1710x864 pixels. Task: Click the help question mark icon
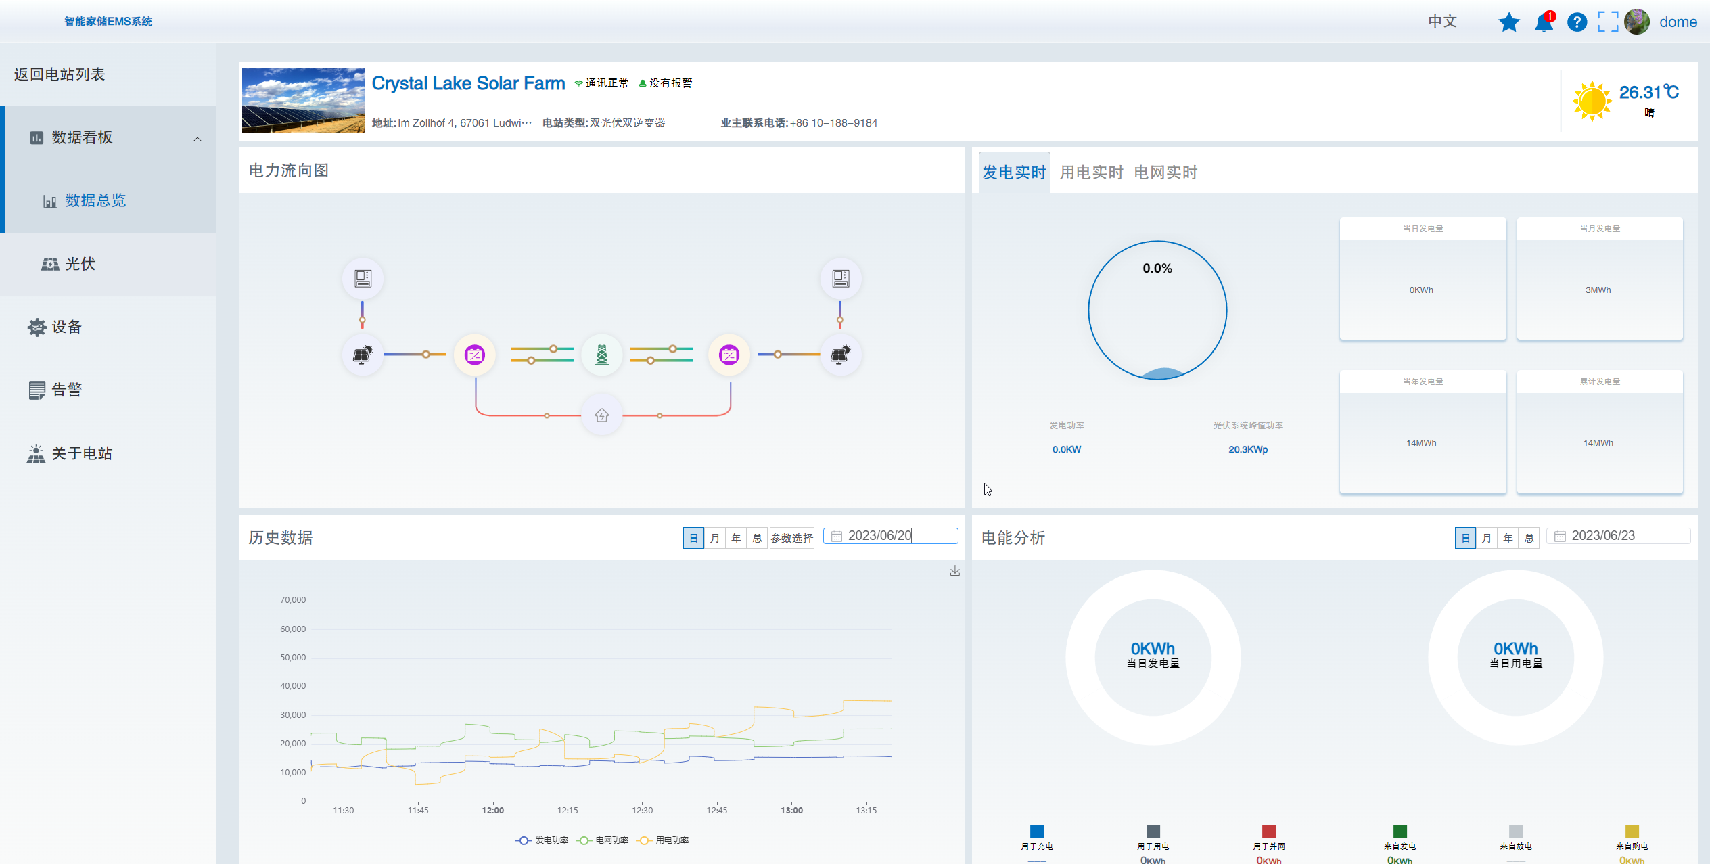point(1577,22)
